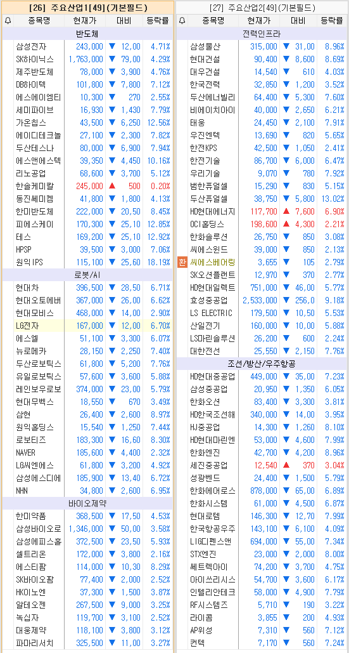This screenshot has height=653, width=349.
Task: Select the RF시스템즈 stock row
Action: point(262,605)
